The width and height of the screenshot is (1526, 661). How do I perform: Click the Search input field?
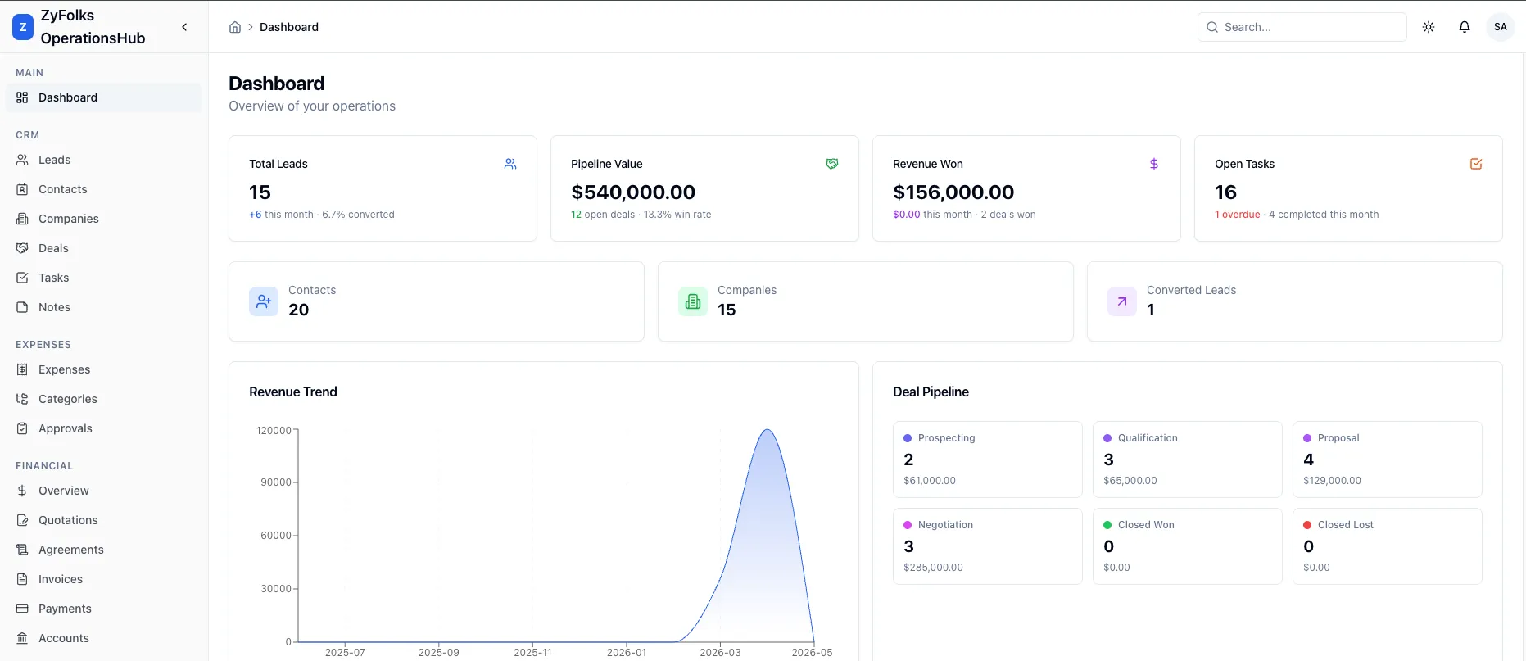(x=1302, y=27)
